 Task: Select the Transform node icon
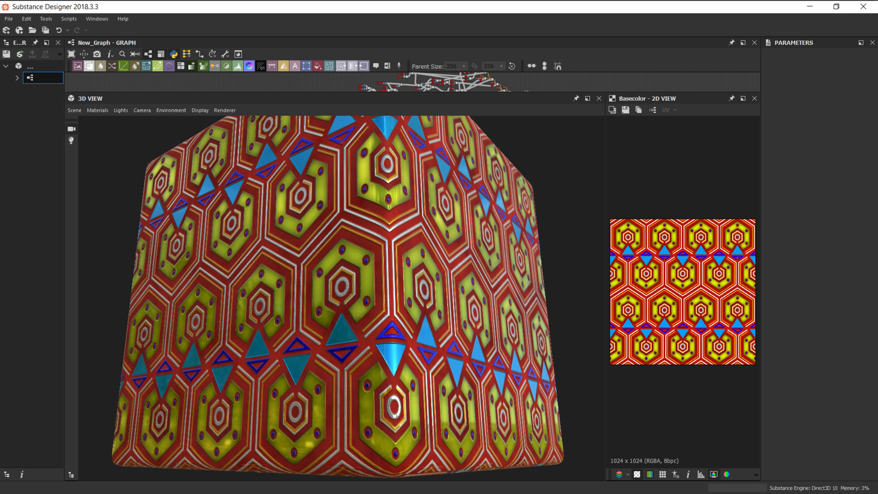306,66
